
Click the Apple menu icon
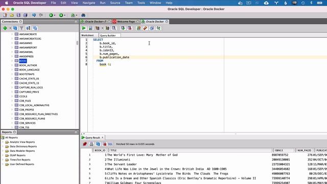[7, 3]
